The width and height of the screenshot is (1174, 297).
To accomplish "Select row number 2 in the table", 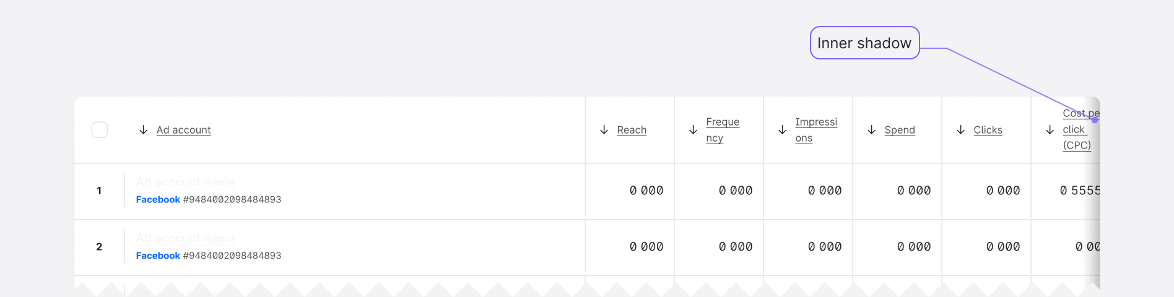I will (x=99, y=247).
